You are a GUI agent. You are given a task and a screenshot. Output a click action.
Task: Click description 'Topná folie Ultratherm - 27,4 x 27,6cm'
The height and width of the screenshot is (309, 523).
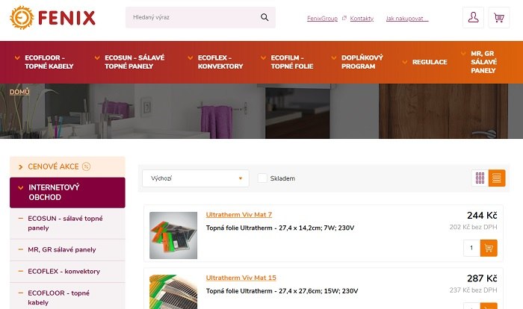[282, 291]
